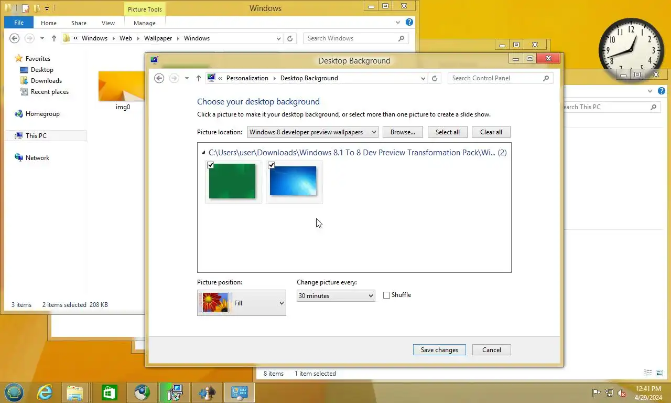
Task: Click the Search Control Panel magnifier icon
Action: coord(546,78)
